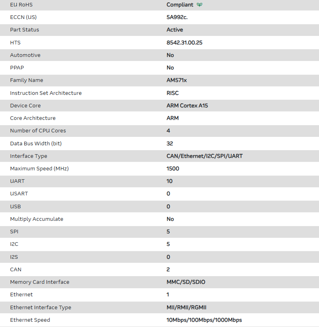Select the CAN/Ethernet/I2C/SPI/UART interface value
The height and width of the screenshot is (327, 319).
205,156
